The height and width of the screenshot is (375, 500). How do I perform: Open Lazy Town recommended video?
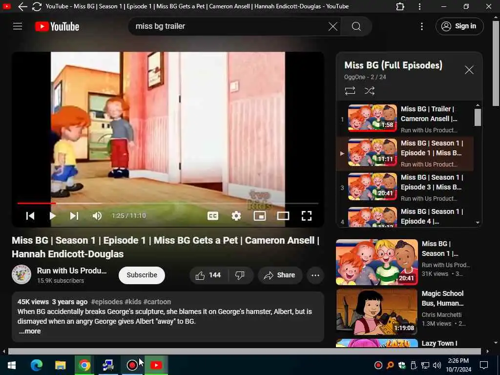point(376,343)
